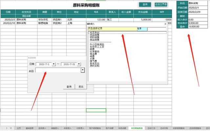Click 退出 in the 科目明细 dialog
This screenshot has height=131, width=210.
(81, 87)
